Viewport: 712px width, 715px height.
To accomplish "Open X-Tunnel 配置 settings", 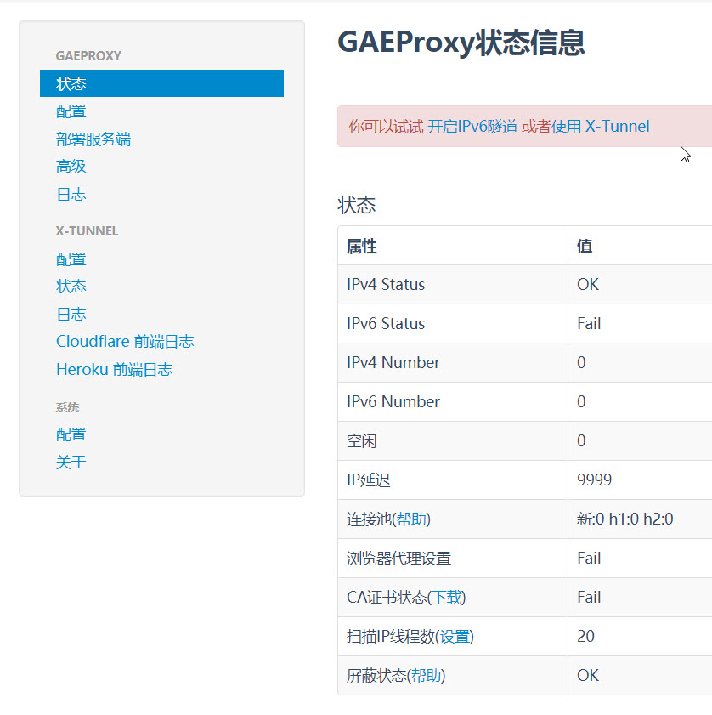I will coord(71,258).
